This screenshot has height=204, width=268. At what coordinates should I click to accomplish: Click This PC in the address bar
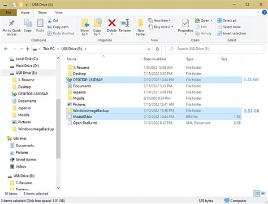click(x=49, y=49)
